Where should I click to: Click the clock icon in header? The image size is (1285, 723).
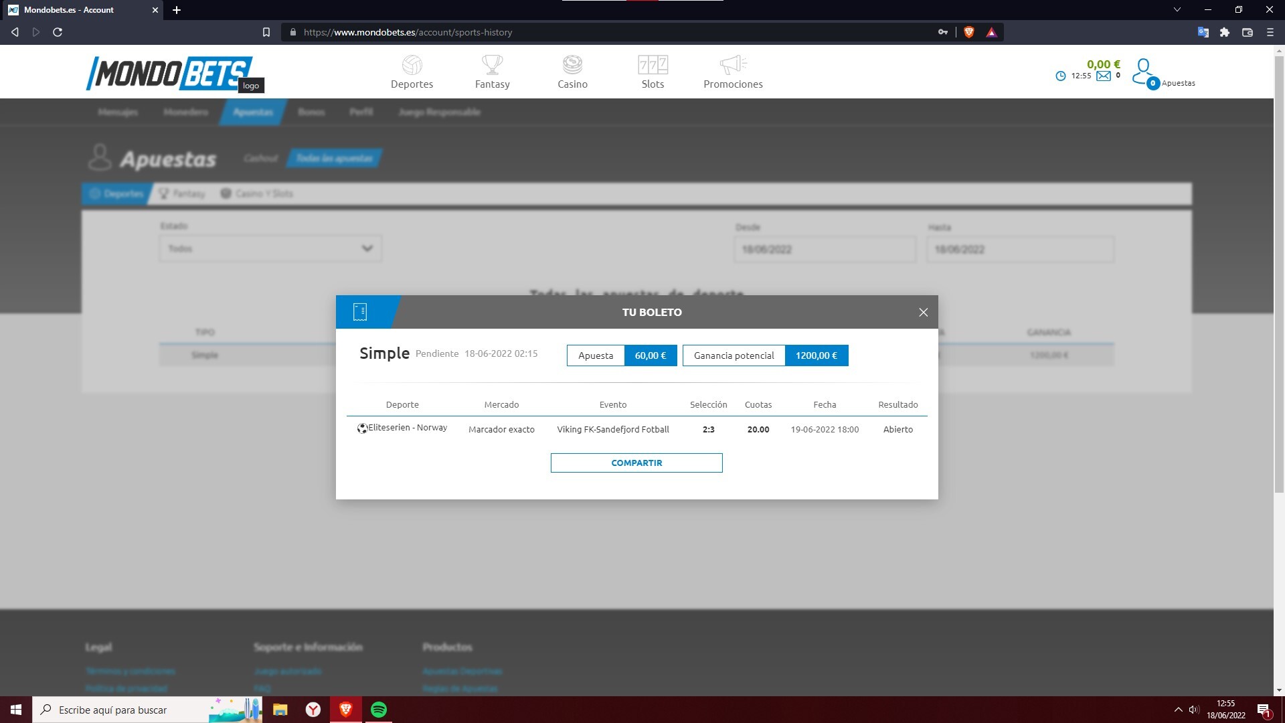(1060, 76)
